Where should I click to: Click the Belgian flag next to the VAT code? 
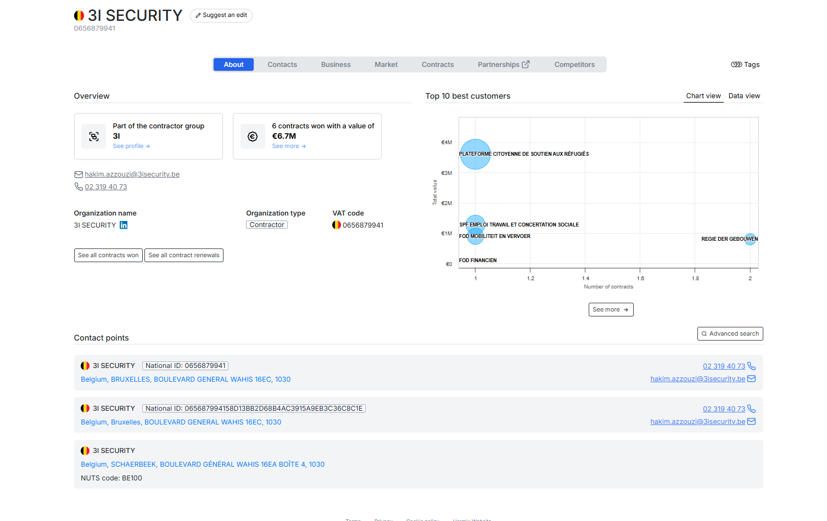point(337,225)
